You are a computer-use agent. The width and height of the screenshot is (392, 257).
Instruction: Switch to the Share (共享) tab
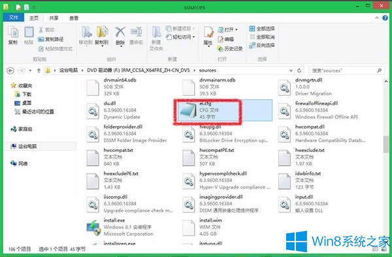point(54,18)
